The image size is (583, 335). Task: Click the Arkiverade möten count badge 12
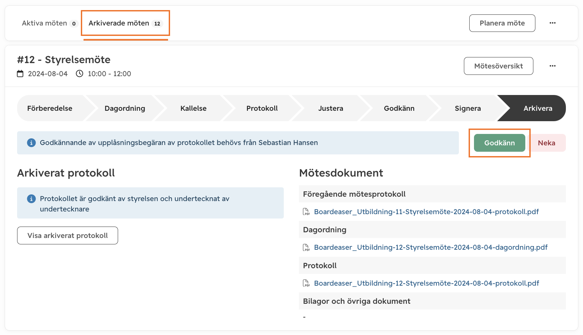157,23
